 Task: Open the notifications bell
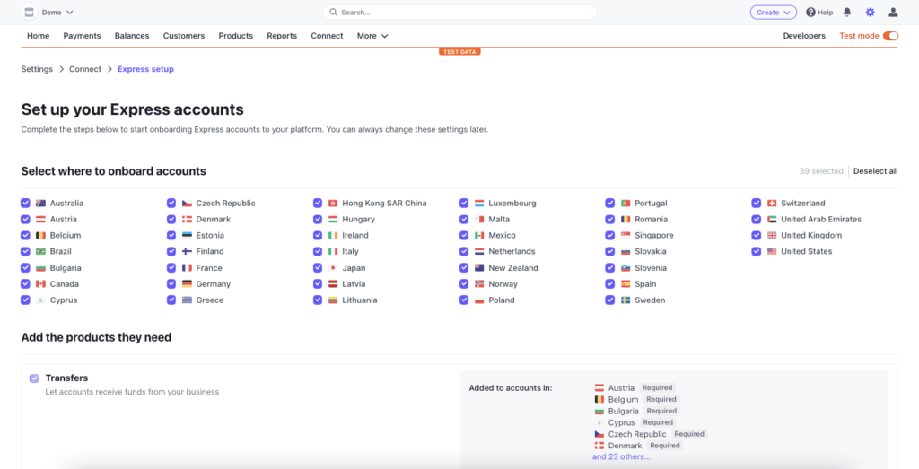[x=847, y=12]
